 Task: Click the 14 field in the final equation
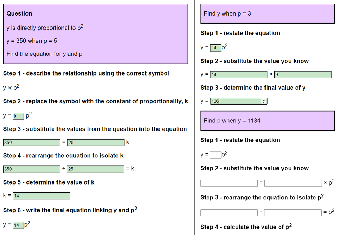click(x=18, y=224)
